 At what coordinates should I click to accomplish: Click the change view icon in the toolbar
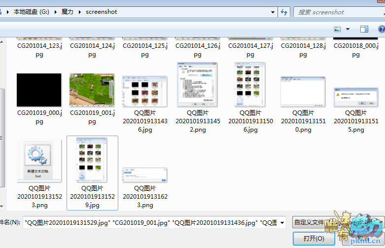tap(338, 30)
